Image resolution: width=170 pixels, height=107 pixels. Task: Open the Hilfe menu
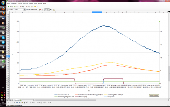click(44, 4)
